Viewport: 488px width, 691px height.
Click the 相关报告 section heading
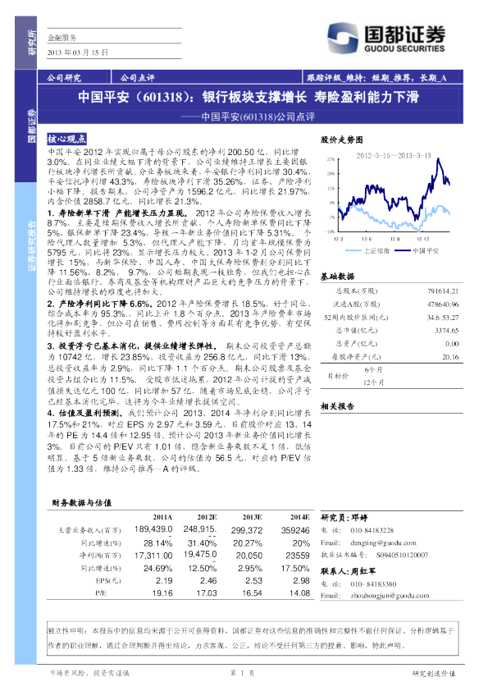pyautogui.click(x=337, y=406)
